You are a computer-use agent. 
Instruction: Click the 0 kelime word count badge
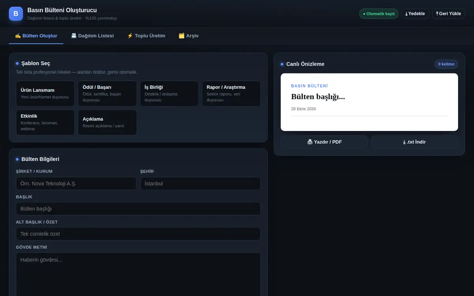(x=446, y=64)
